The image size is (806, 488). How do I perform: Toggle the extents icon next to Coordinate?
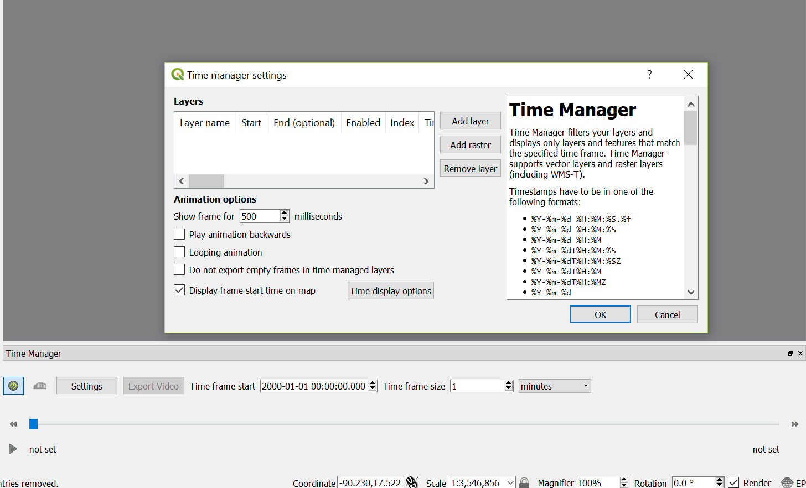click(x=412, y=482)
